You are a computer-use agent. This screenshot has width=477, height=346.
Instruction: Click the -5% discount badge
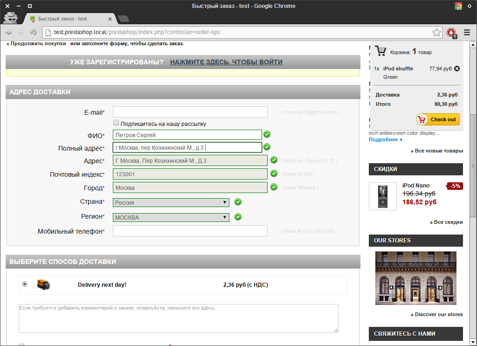[455, 186]
